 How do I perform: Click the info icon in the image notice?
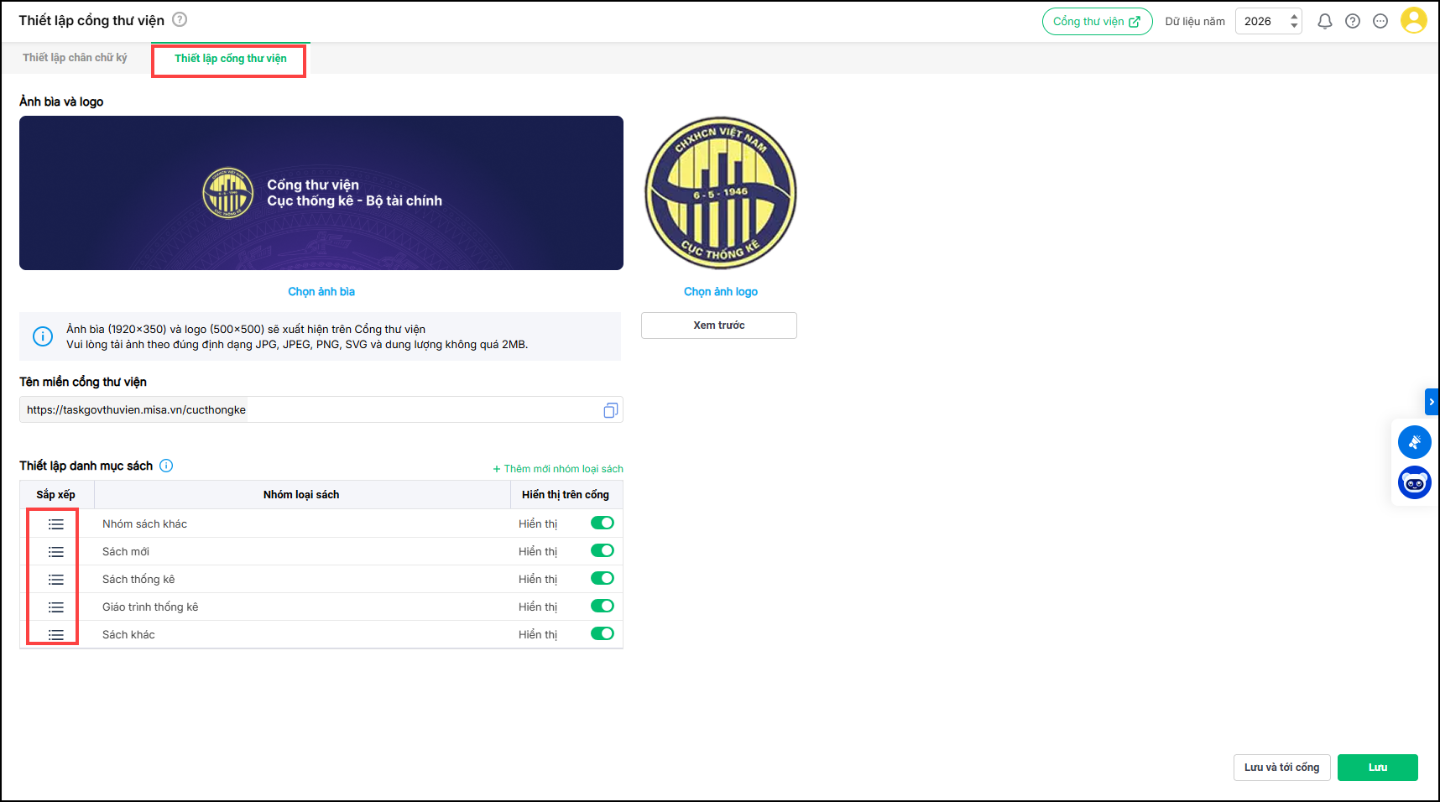pyautogui.click(x=43, y=336)
